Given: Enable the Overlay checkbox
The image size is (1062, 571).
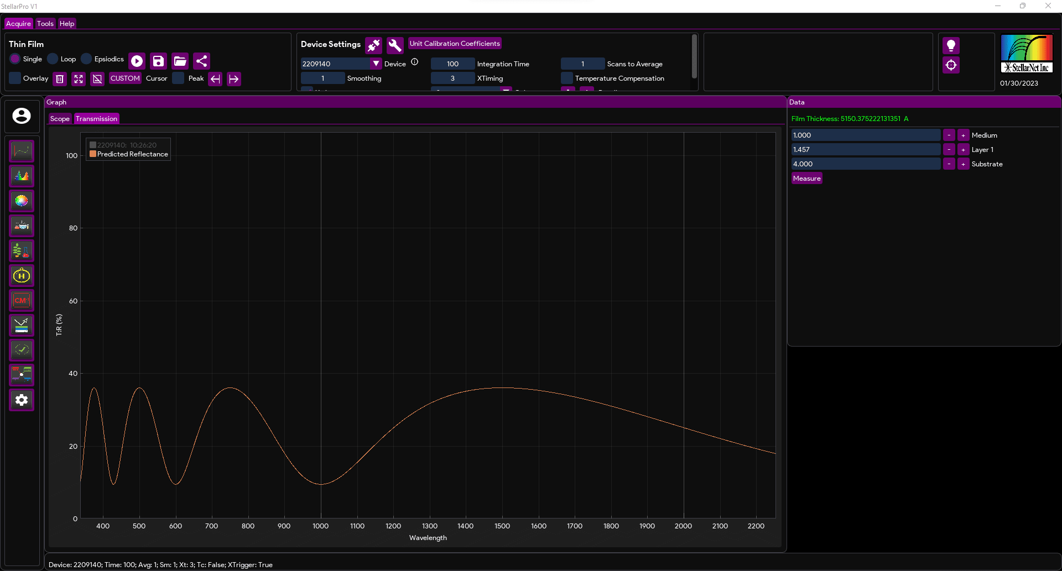Looking at the screenshot, I should pos(15,78).
